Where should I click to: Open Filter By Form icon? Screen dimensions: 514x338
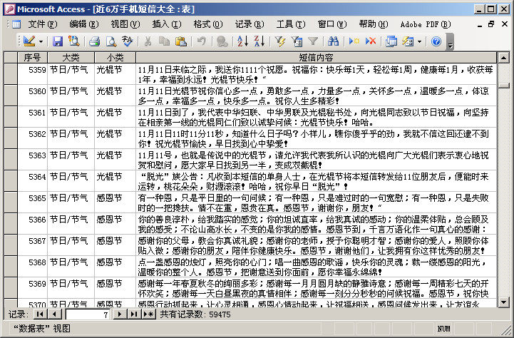click(x=297, y=41)
